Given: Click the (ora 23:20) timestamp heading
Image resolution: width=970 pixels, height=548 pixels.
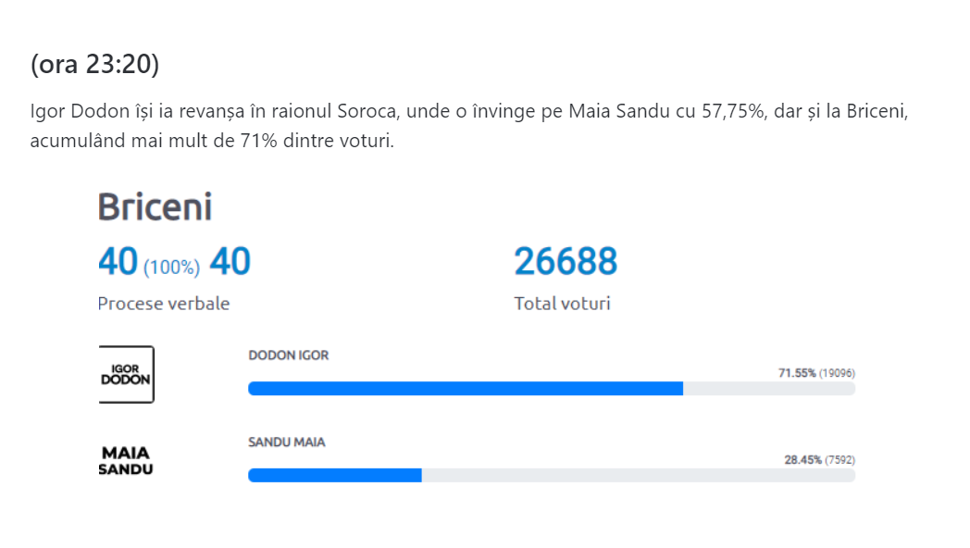Looking at the screenshot, I should point(94,64).
